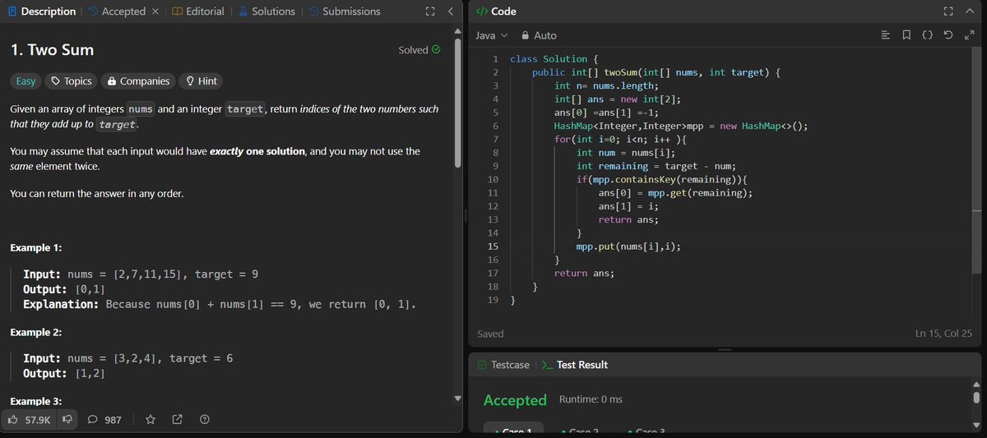The height and width of the screenshot is (438, 987).
Task: Click the code brackets icon next to Code title
Action: (x=482, y=12)
